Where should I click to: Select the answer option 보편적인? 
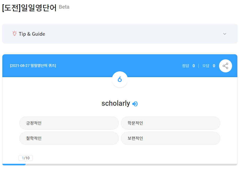[170, 138]
